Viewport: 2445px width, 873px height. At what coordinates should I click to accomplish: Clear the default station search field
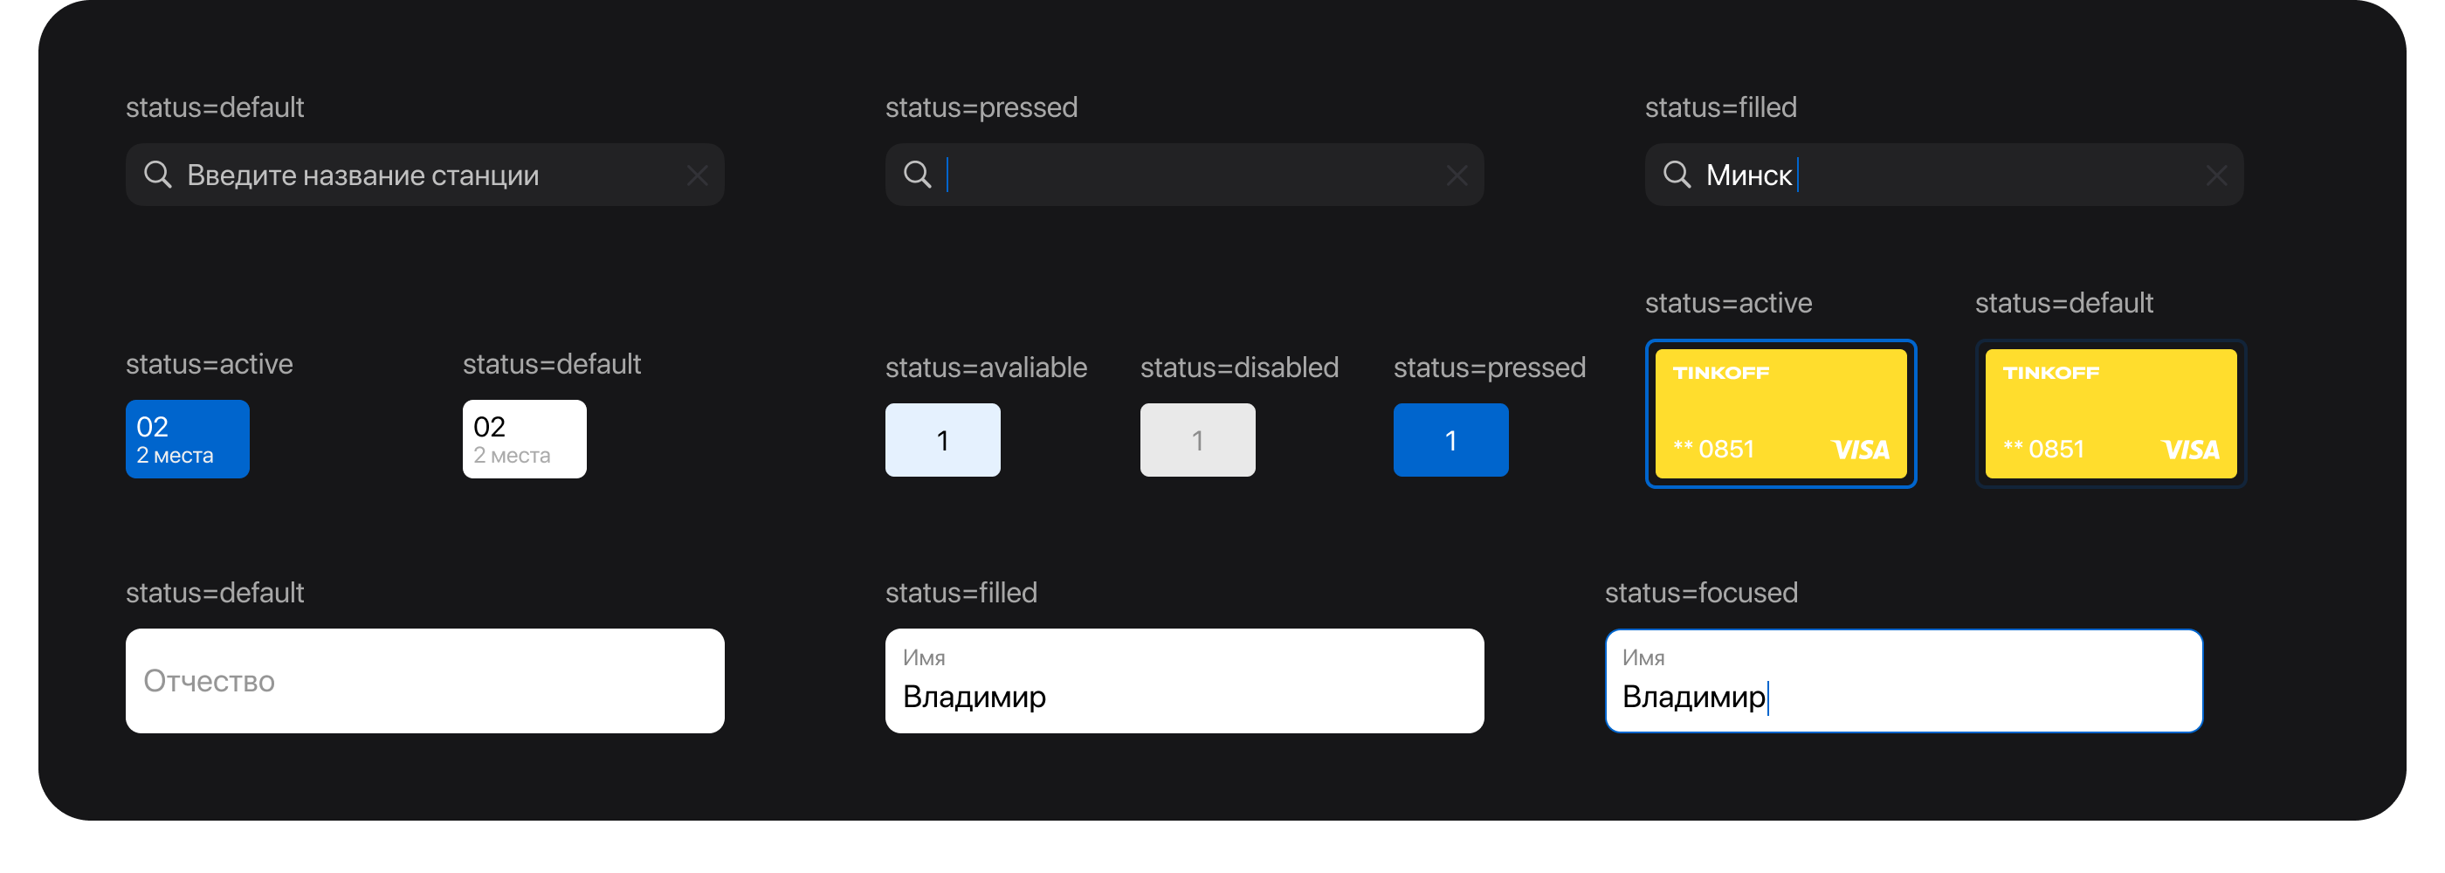pos(698,175)
